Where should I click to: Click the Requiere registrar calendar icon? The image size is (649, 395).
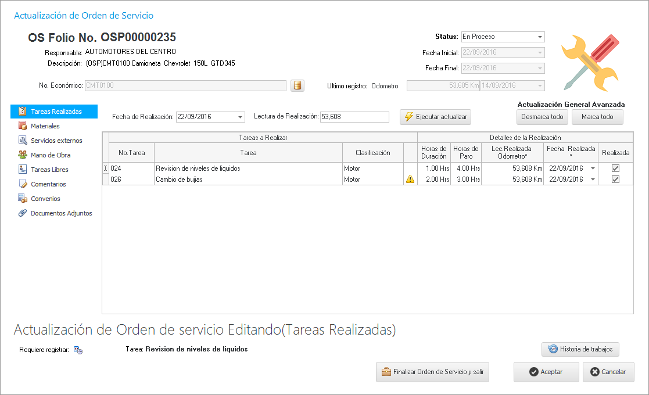coord(78,350)
